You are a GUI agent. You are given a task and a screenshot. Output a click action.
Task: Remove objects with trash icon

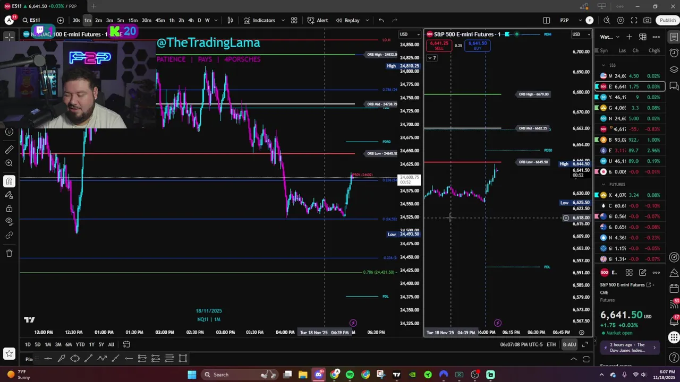[9, 253]
